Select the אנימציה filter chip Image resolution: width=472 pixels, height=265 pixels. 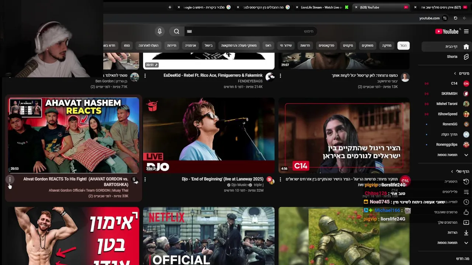[191, 46]
